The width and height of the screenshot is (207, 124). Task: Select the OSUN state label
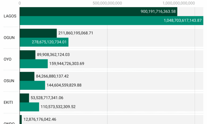(9, 81)
